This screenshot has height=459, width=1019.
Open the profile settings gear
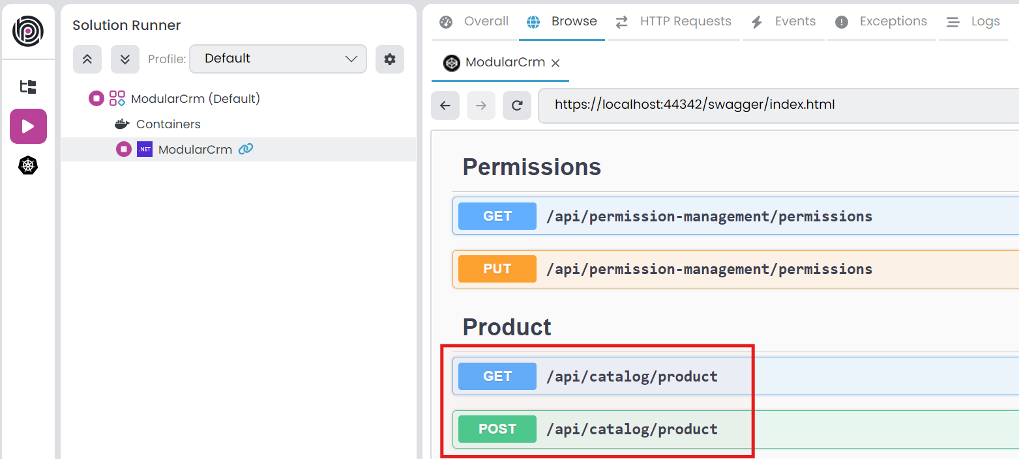[x=389, y=59]
